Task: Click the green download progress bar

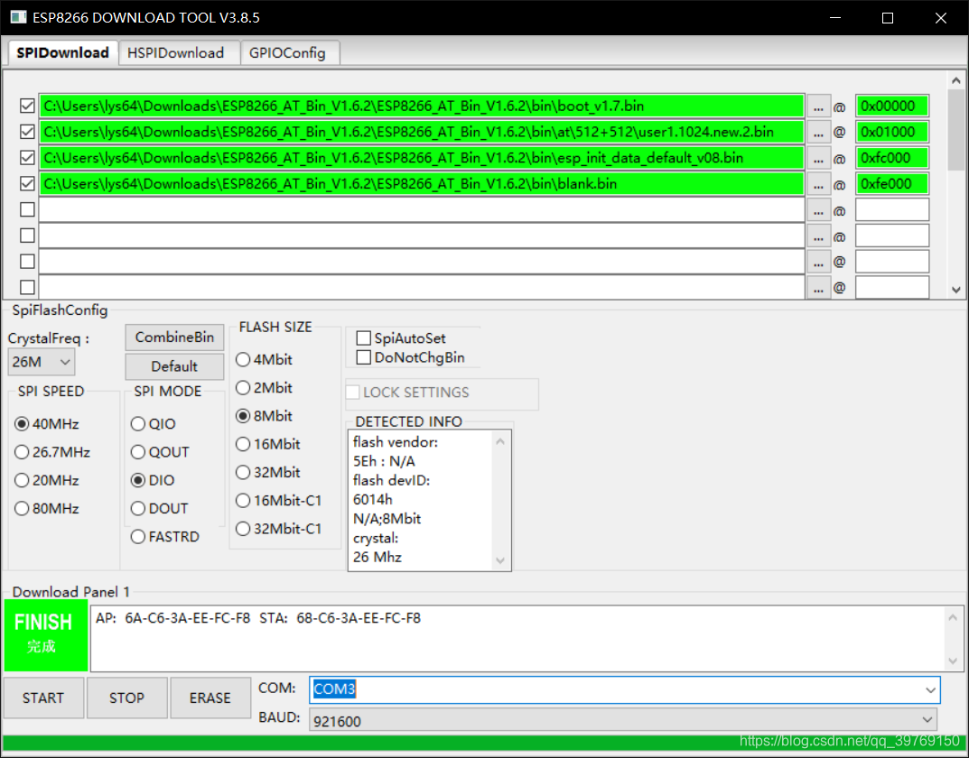Action: [484, 743]
